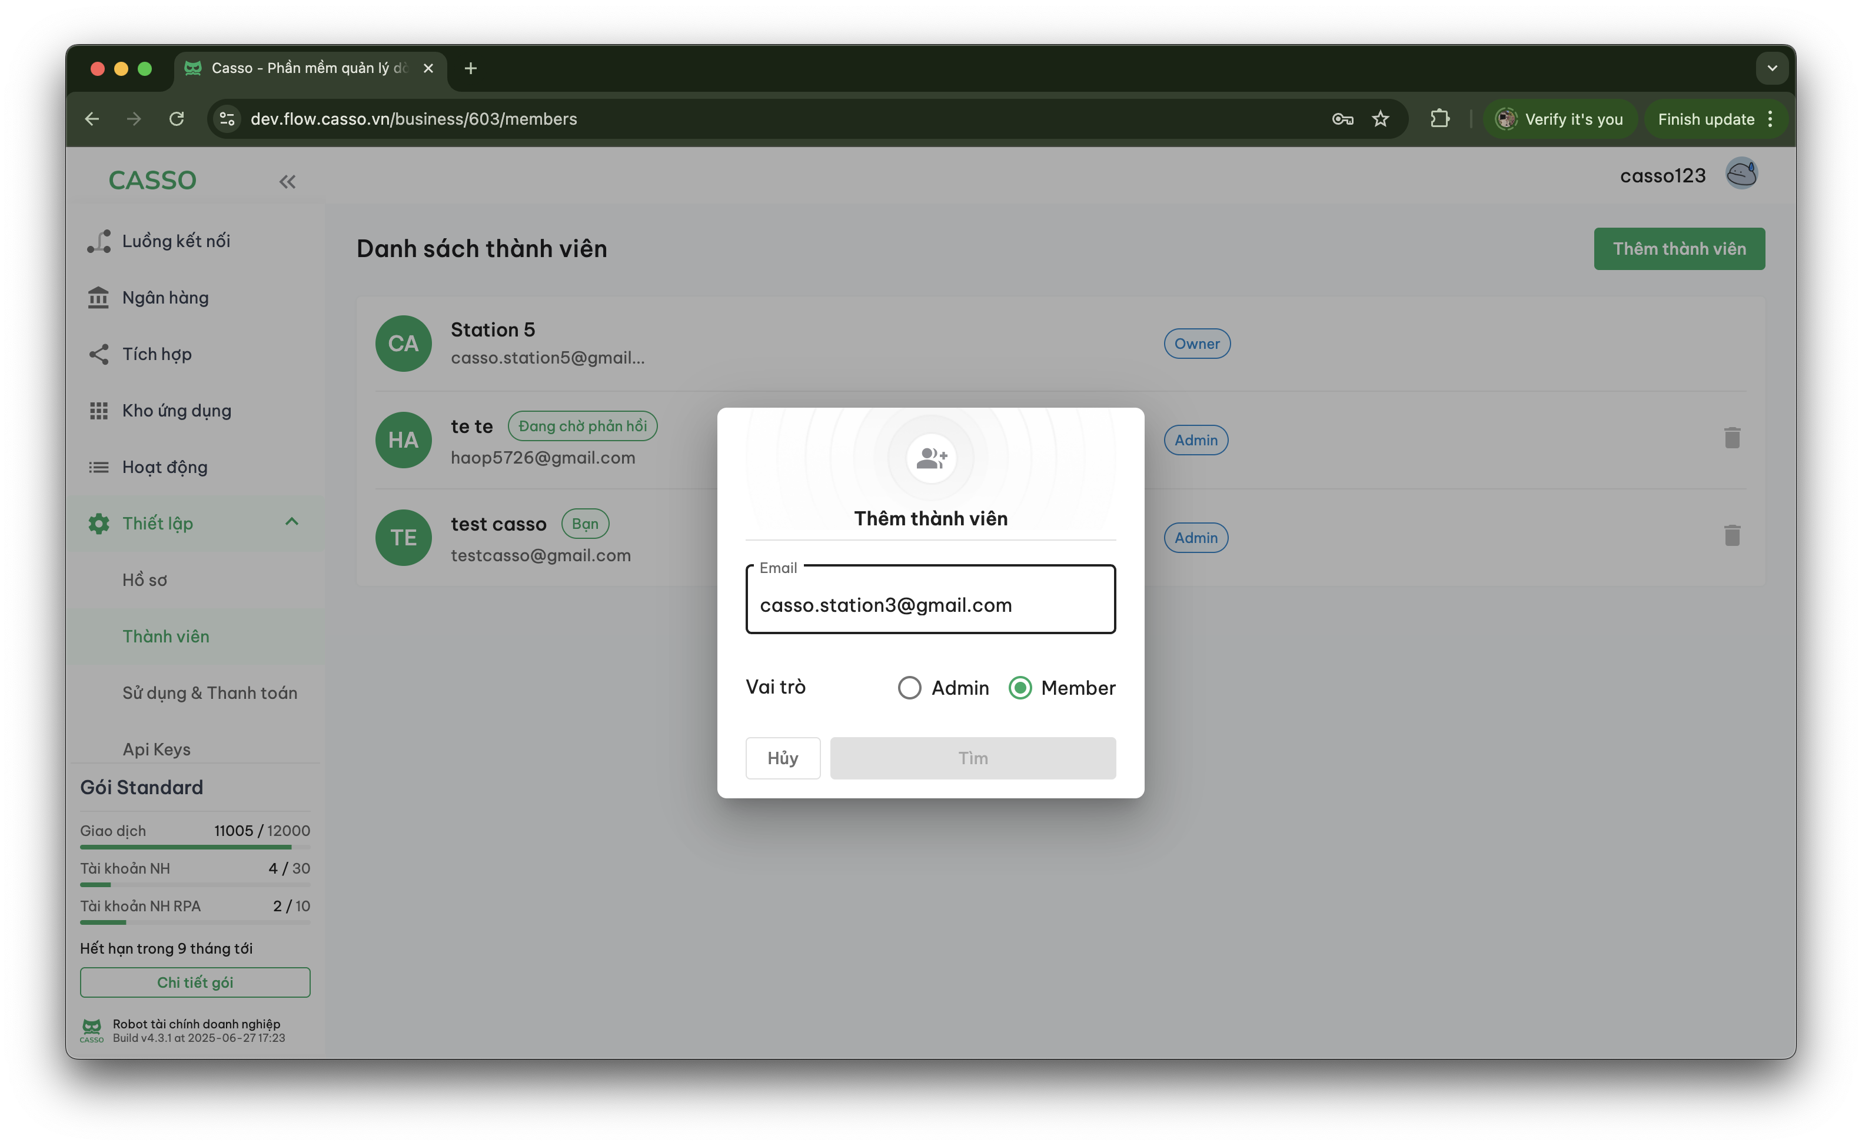This screenshot has height=1146, width=1862.
Task: Click the Ngân hàng bank icon
Action: pos(98,298)
